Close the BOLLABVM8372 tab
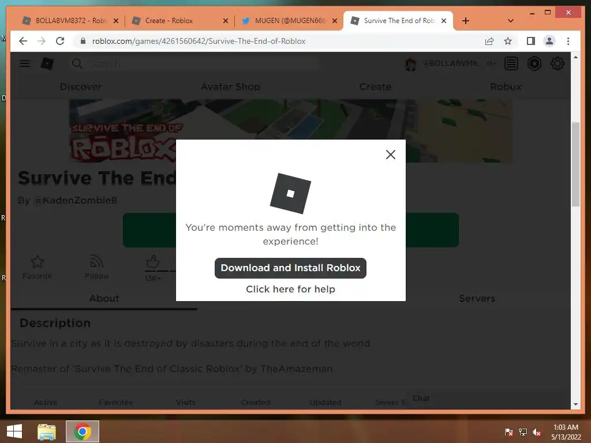Viewport: 591px width, 443px height. [116, 21]
